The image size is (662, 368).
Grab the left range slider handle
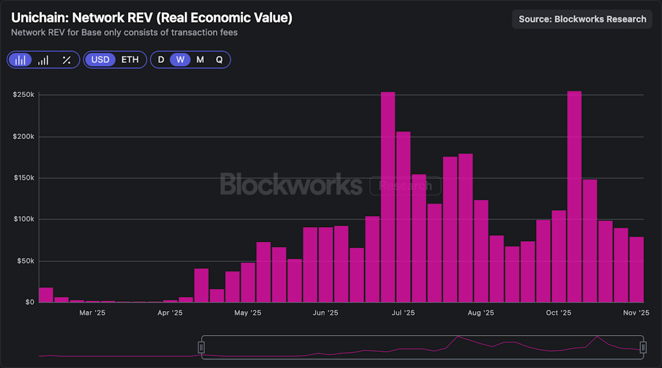click(202, 347)
